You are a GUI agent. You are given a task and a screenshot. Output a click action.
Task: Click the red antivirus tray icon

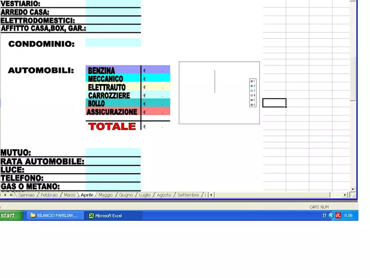coord(338,216)
